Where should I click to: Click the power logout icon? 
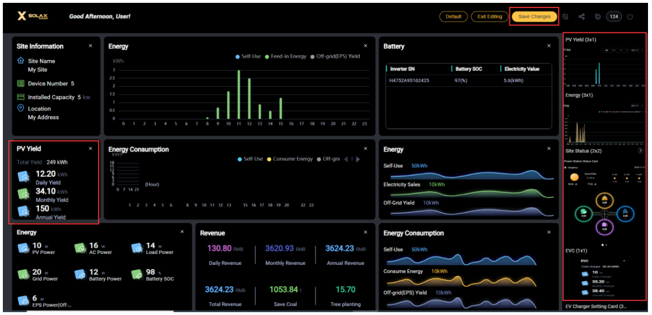tap(630, 17)
